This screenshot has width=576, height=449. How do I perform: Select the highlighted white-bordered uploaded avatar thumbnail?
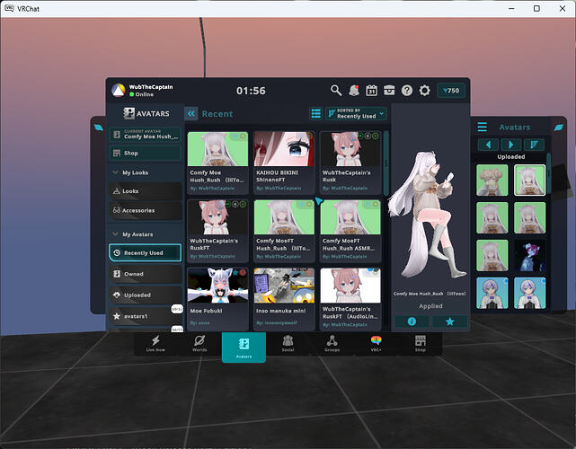[529, 180]
